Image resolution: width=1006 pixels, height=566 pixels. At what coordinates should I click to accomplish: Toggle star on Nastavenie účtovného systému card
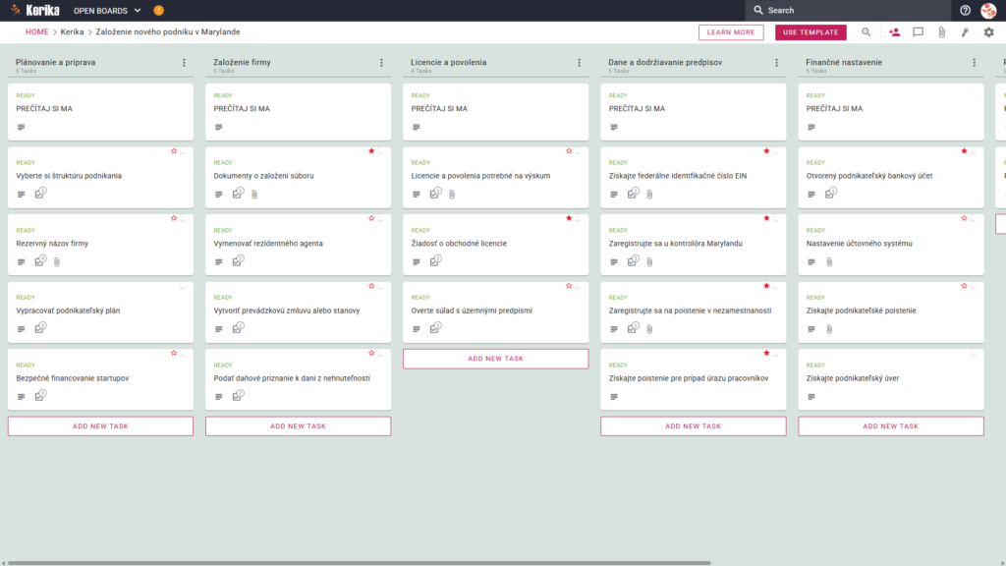[x=965, y=219]
